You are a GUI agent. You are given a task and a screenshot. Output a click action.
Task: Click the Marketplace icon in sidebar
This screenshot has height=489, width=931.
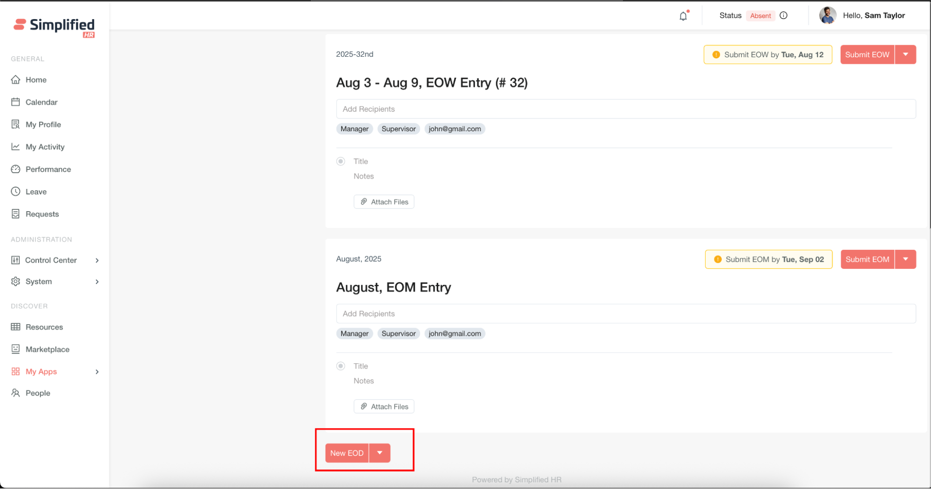click(x=16, y=349)
